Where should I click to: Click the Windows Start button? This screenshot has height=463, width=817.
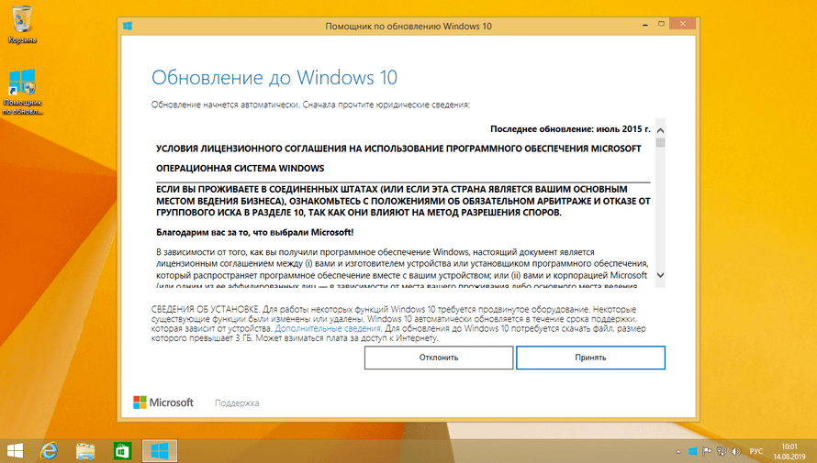tap(16, 450)
